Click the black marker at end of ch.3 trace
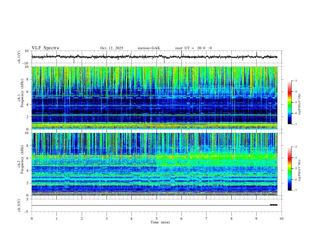 pos(273,205)
